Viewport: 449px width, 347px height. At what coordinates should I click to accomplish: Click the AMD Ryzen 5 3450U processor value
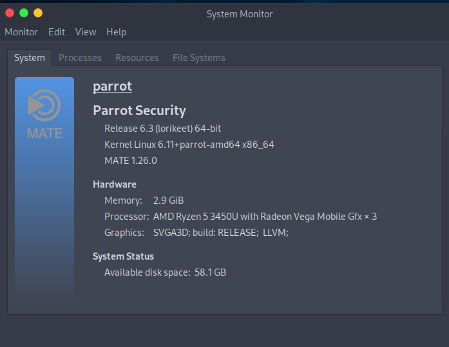[x=265, y=217]
